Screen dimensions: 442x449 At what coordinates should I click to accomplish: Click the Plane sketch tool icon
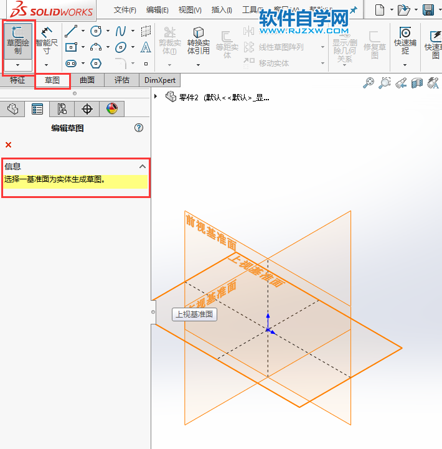coord(146,31)
